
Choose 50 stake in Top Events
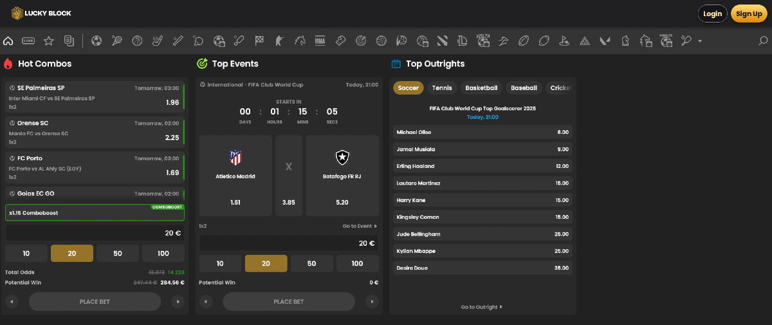click(311, 263)
